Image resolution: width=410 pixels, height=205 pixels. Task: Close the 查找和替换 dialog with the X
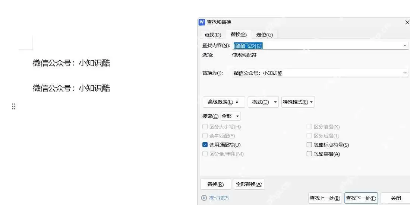(x=407, y=22)
